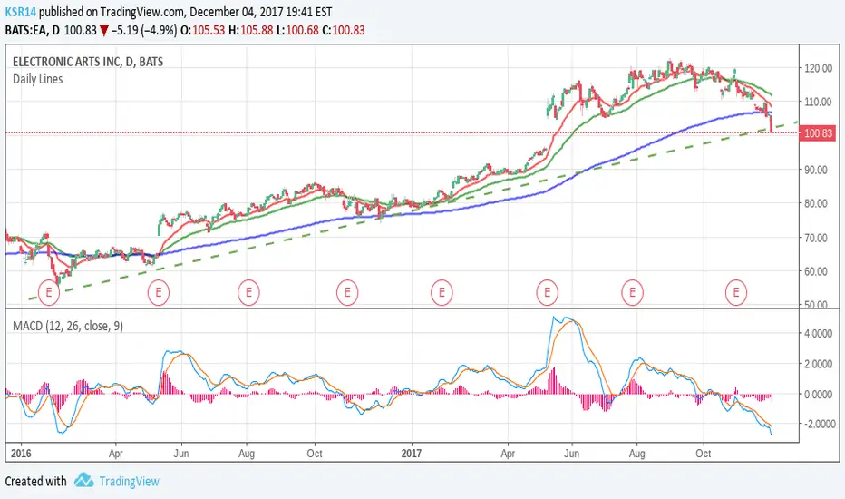Viewport: 845px width, 499px height.
Task: Click the 0.0000 MACD axis label
Action: pyautogui.click(x=818, y=395)
